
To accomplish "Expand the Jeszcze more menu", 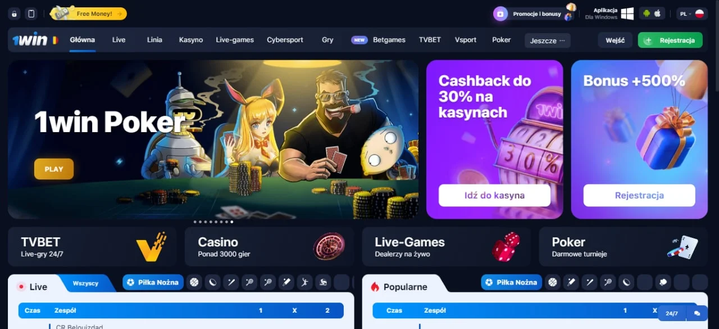I will [x=548, y=40].
